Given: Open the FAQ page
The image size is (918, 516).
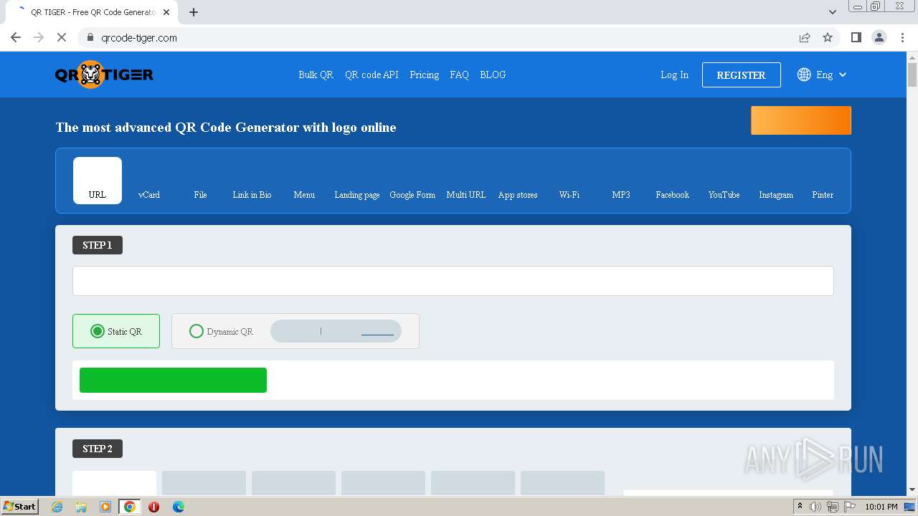Looking at the screenshot, I should click(459, 75).
